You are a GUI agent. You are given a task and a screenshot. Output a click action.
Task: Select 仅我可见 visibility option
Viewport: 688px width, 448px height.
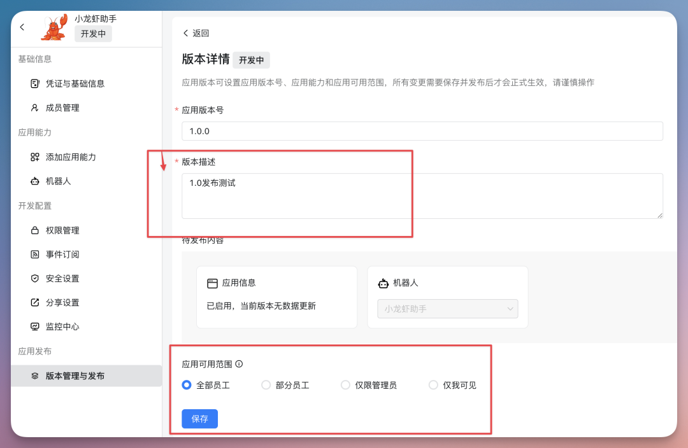pos(434,384)
